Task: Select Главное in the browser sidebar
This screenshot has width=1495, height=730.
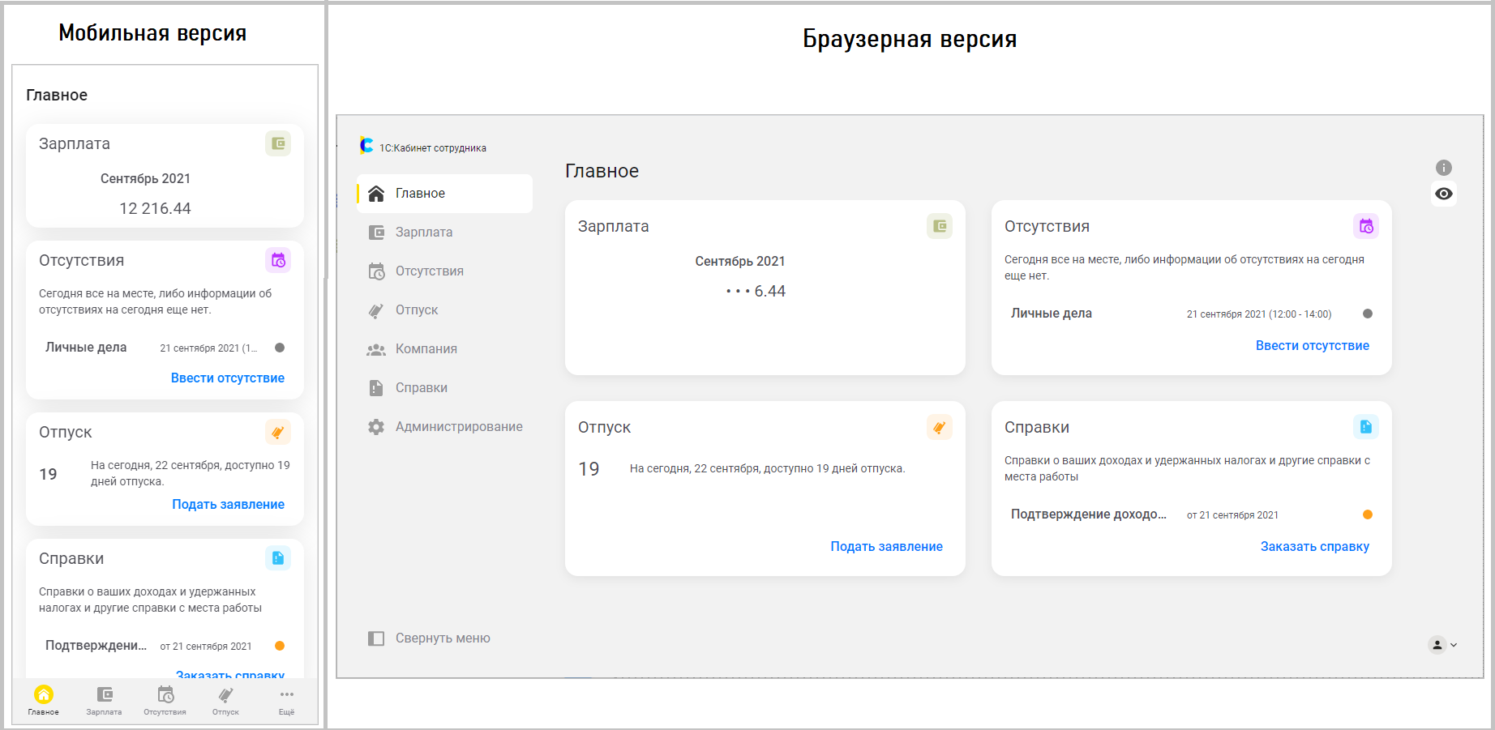Action: 419,193
